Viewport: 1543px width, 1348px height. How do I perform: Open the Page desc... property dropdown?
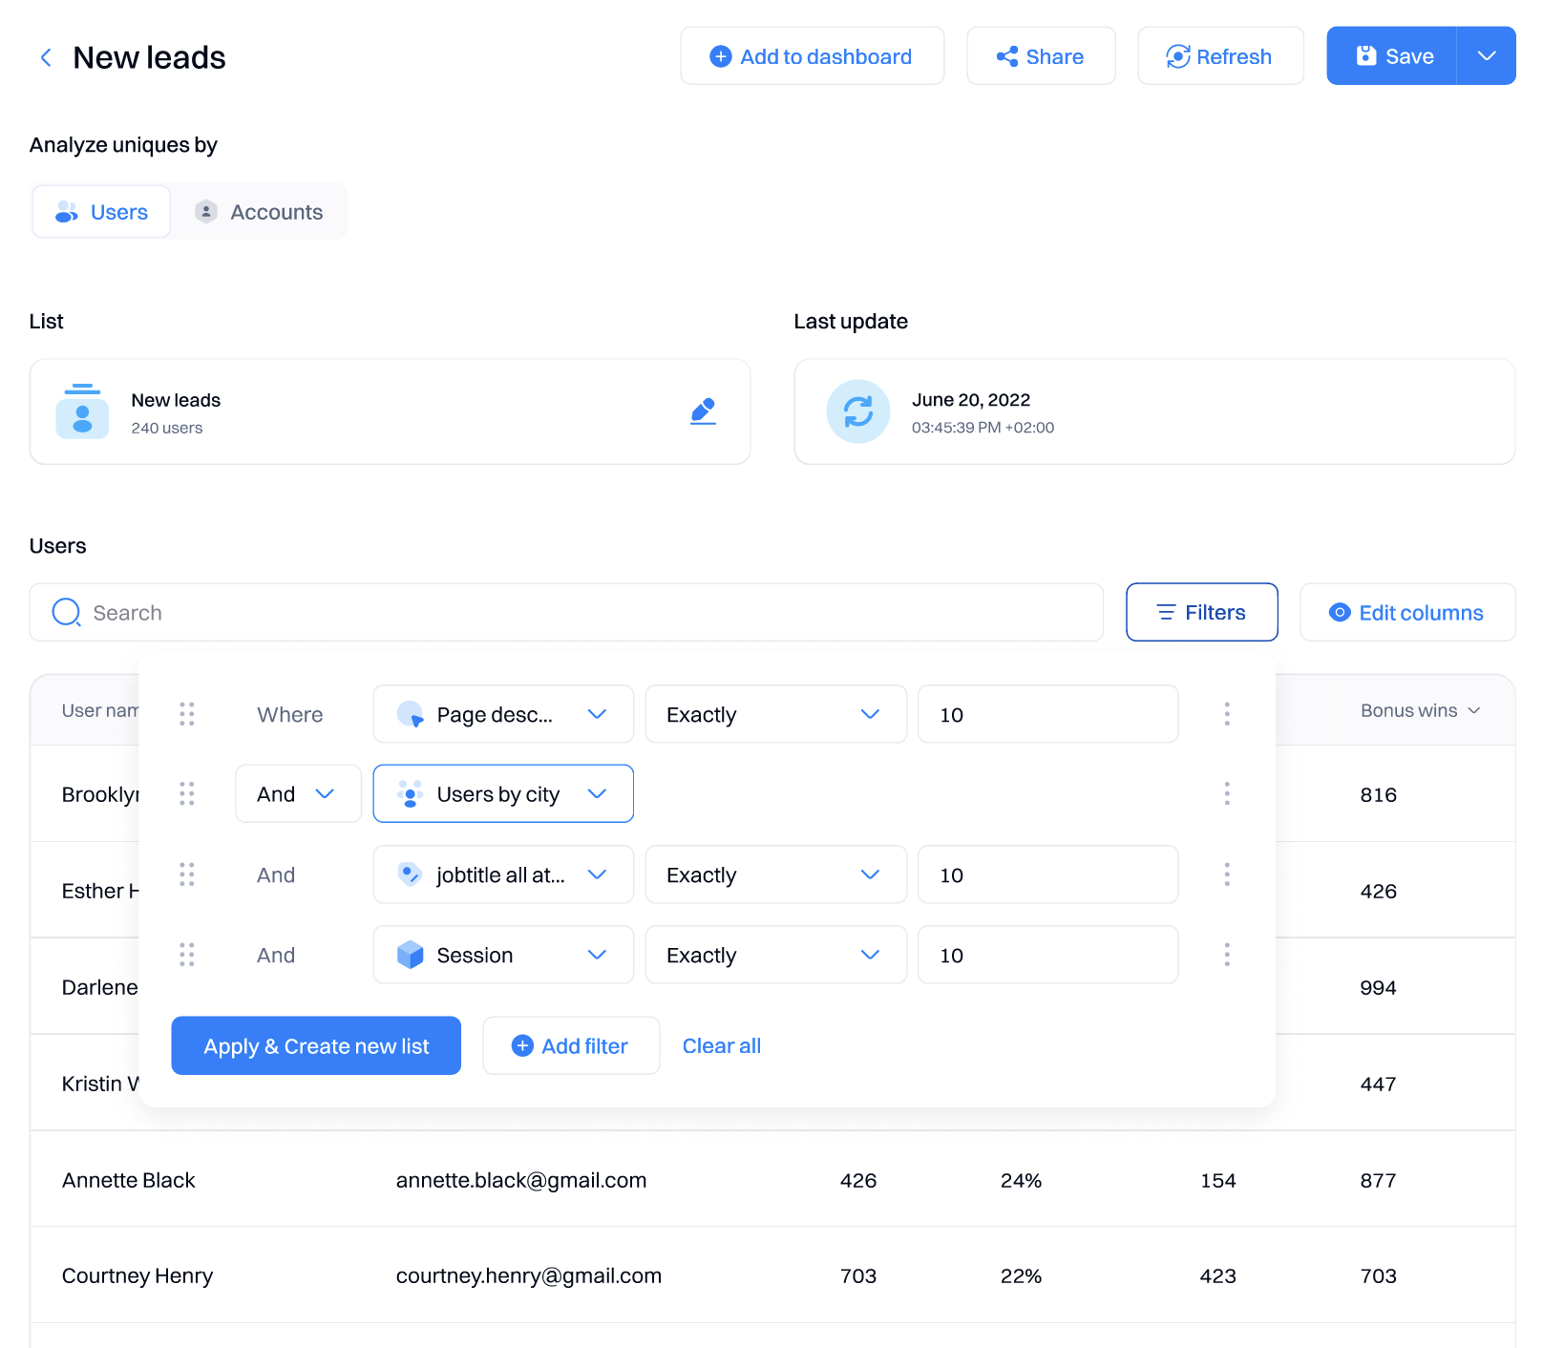[503, 714]
